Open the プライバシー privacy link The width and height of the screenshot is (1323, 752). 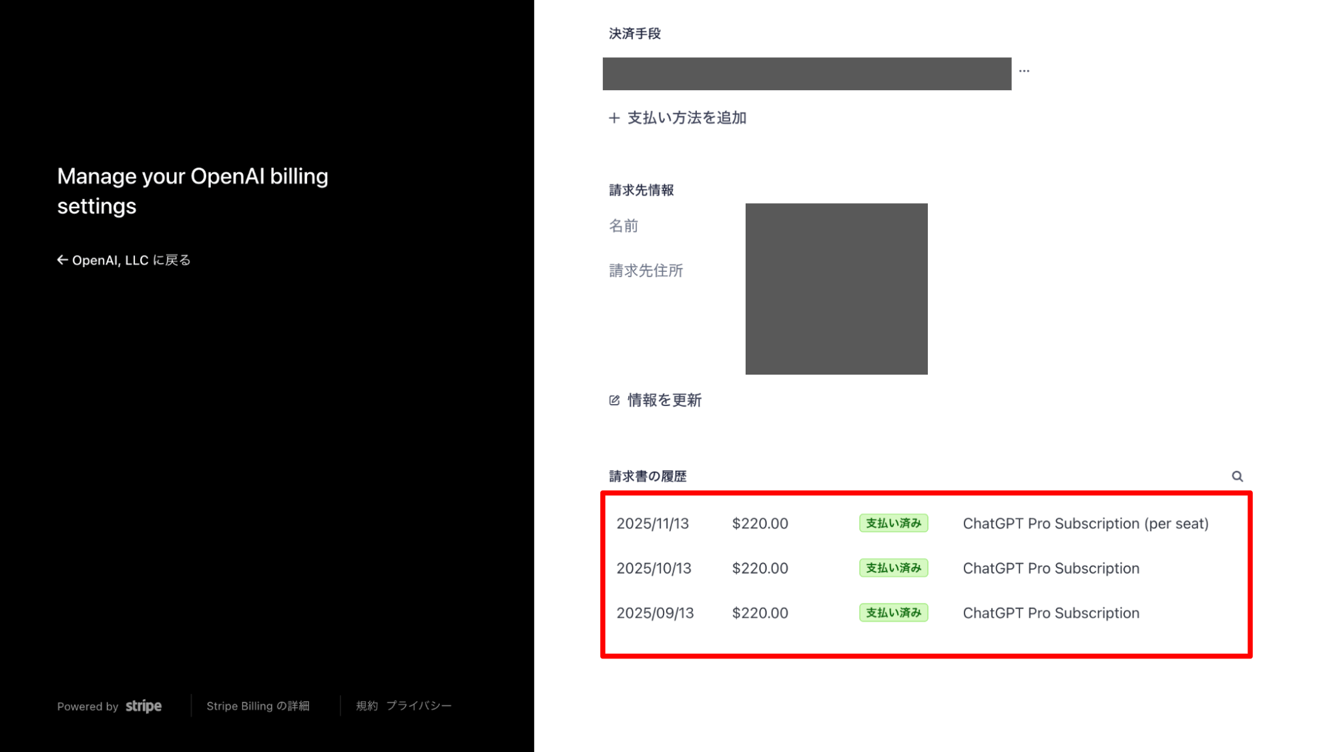(x=419, y=706)
